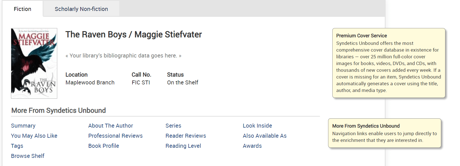
Task: View You May Also Like
Action: point(34,136)
